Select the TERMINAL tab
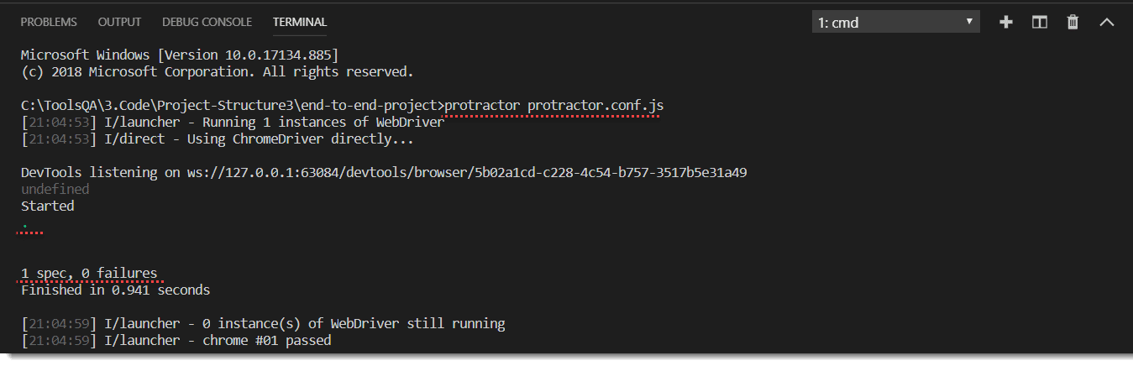 pyautogui.click(x=300, y=23)
